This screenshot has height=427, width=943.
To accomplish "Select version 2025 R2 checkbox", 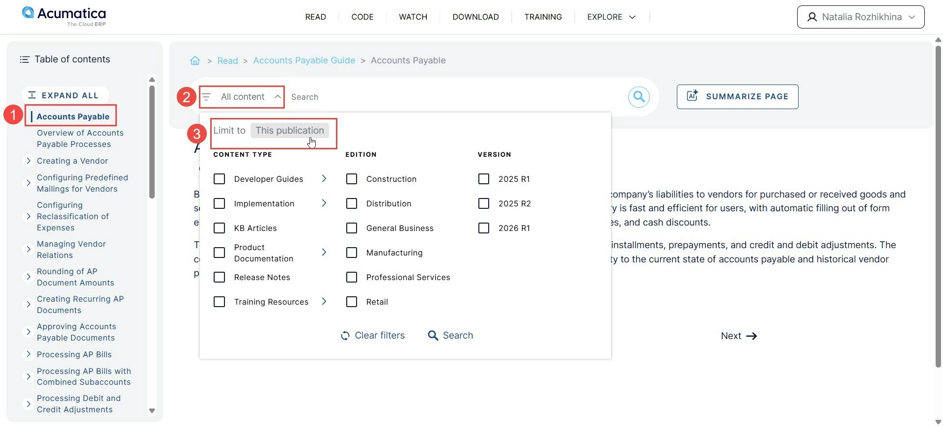I will [484, 203].
